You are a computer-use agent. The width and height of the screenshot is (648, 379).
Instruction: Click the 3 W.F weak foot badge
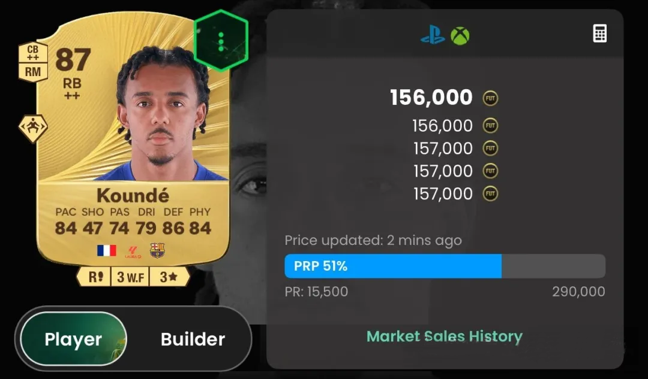click(130, 277)
